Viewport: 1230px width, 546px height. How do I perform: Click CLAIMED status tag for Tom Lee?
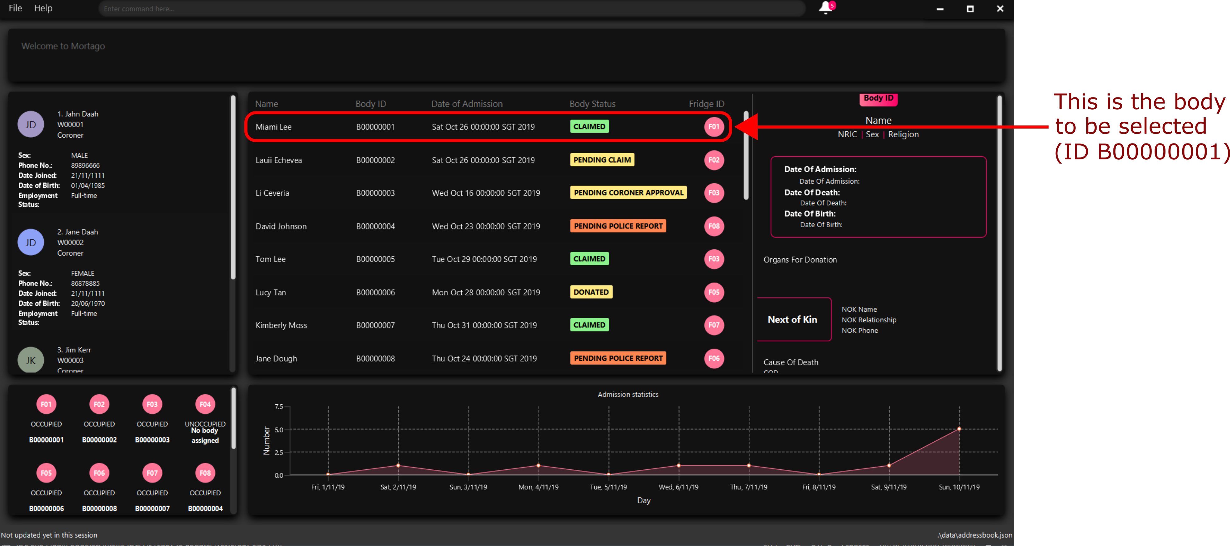point(589,259)
